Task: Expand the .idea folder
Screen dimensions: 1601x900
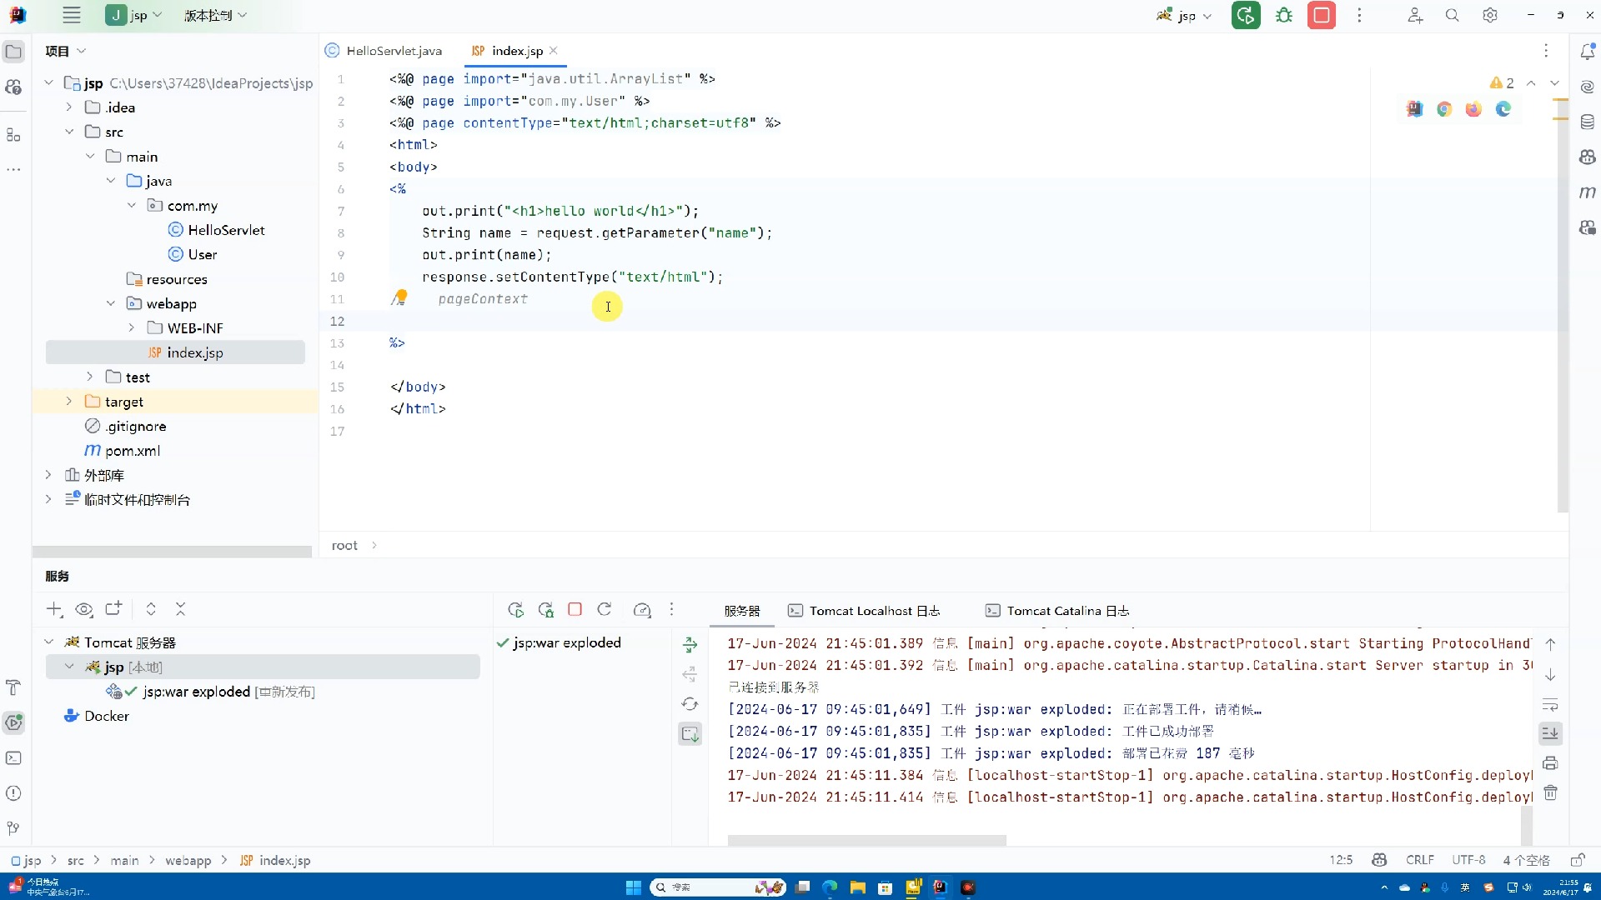Action: pyautogui.click(x=69, y=107)
